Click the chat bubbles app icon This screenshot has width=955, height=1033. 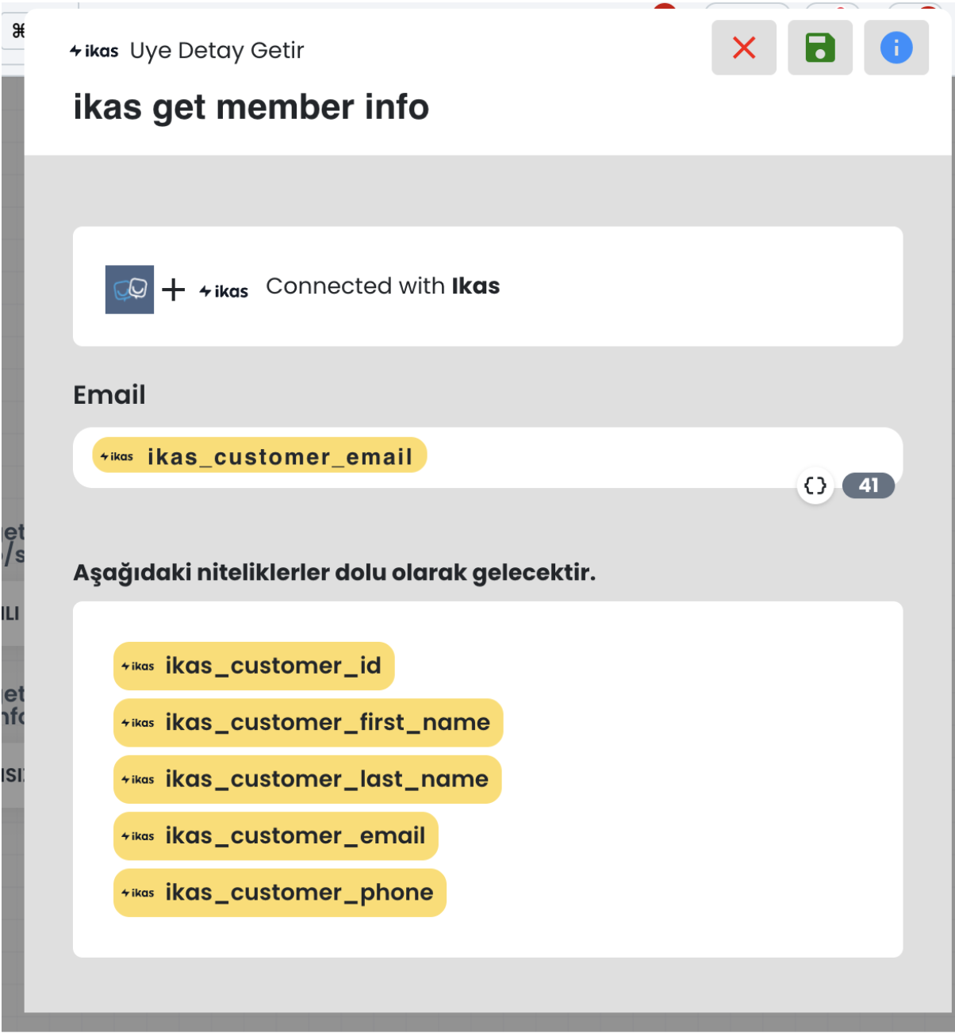point(129,290)
